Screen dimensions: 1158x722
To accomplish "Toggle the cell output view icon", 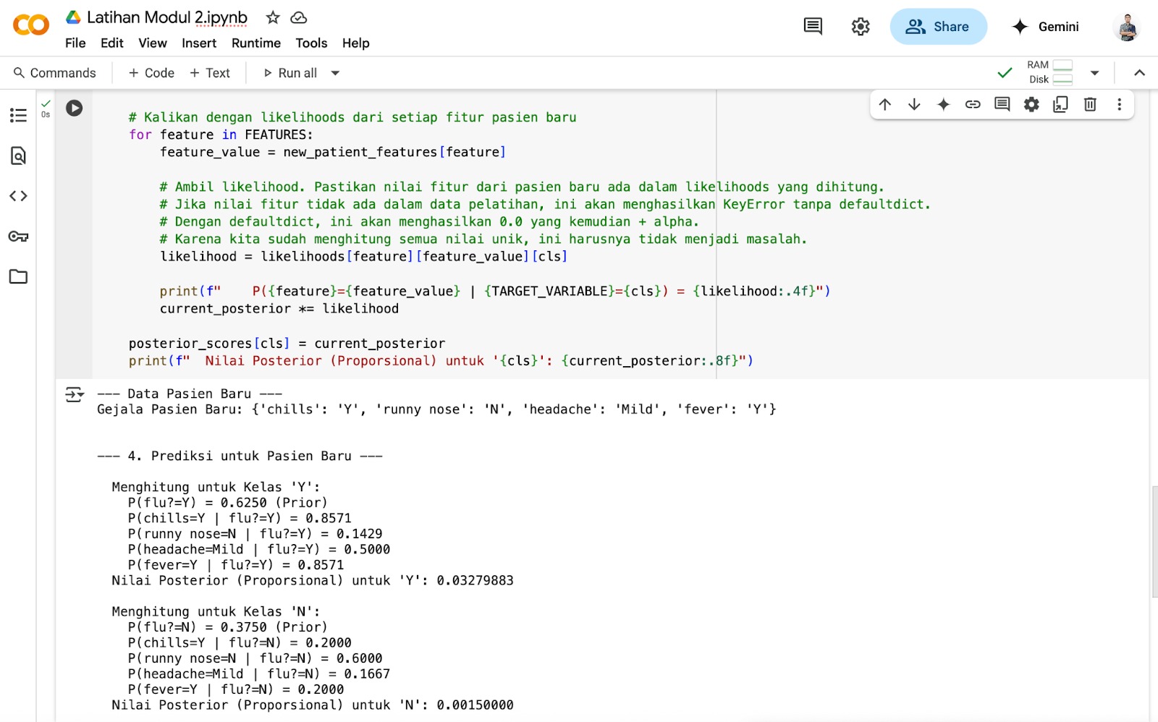I will (x=74, y=394).
